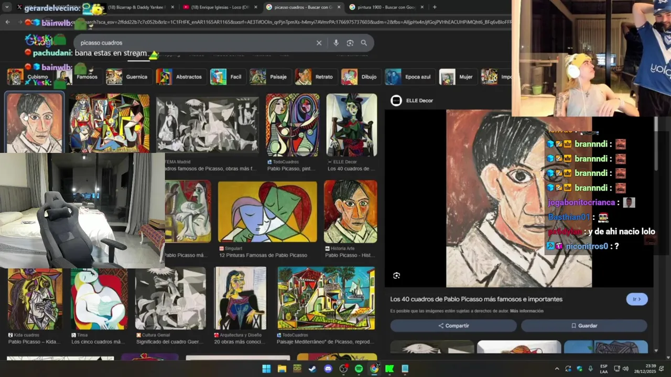Filter images by the Guernica chip
Image resolution: width=671 pixels, height=377 pixels.
128,77
